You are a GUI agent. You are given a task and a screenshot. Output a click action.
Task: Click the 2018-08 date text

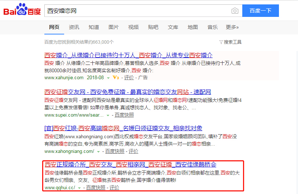[x=95, y=78]
